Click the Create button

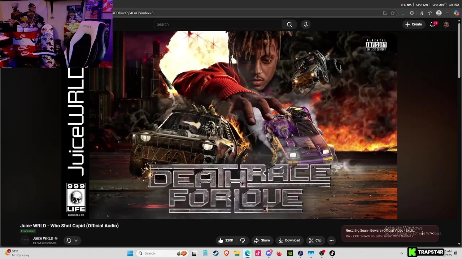tap(413, 24)
